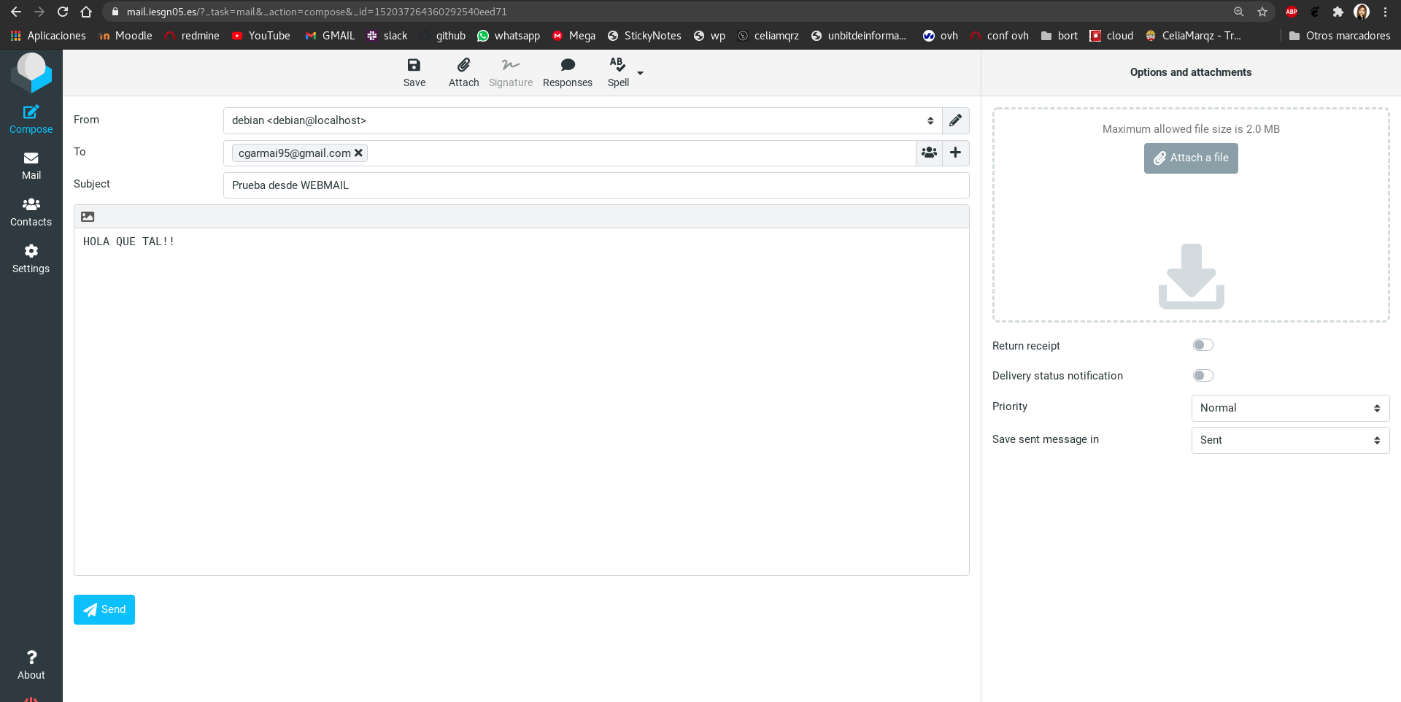Click the insert image icon above body
This screenshot has height=702, width=1401.
click(88, 217)
